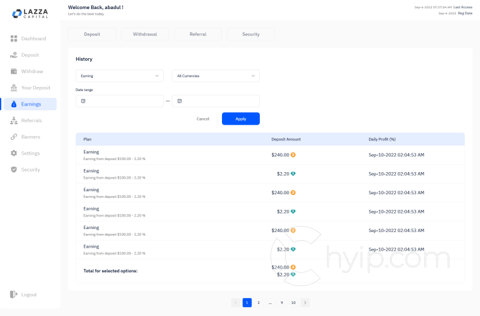Screen dimensions: 480x316
Task: Click the Reg Date label
Action: (465, 13)
